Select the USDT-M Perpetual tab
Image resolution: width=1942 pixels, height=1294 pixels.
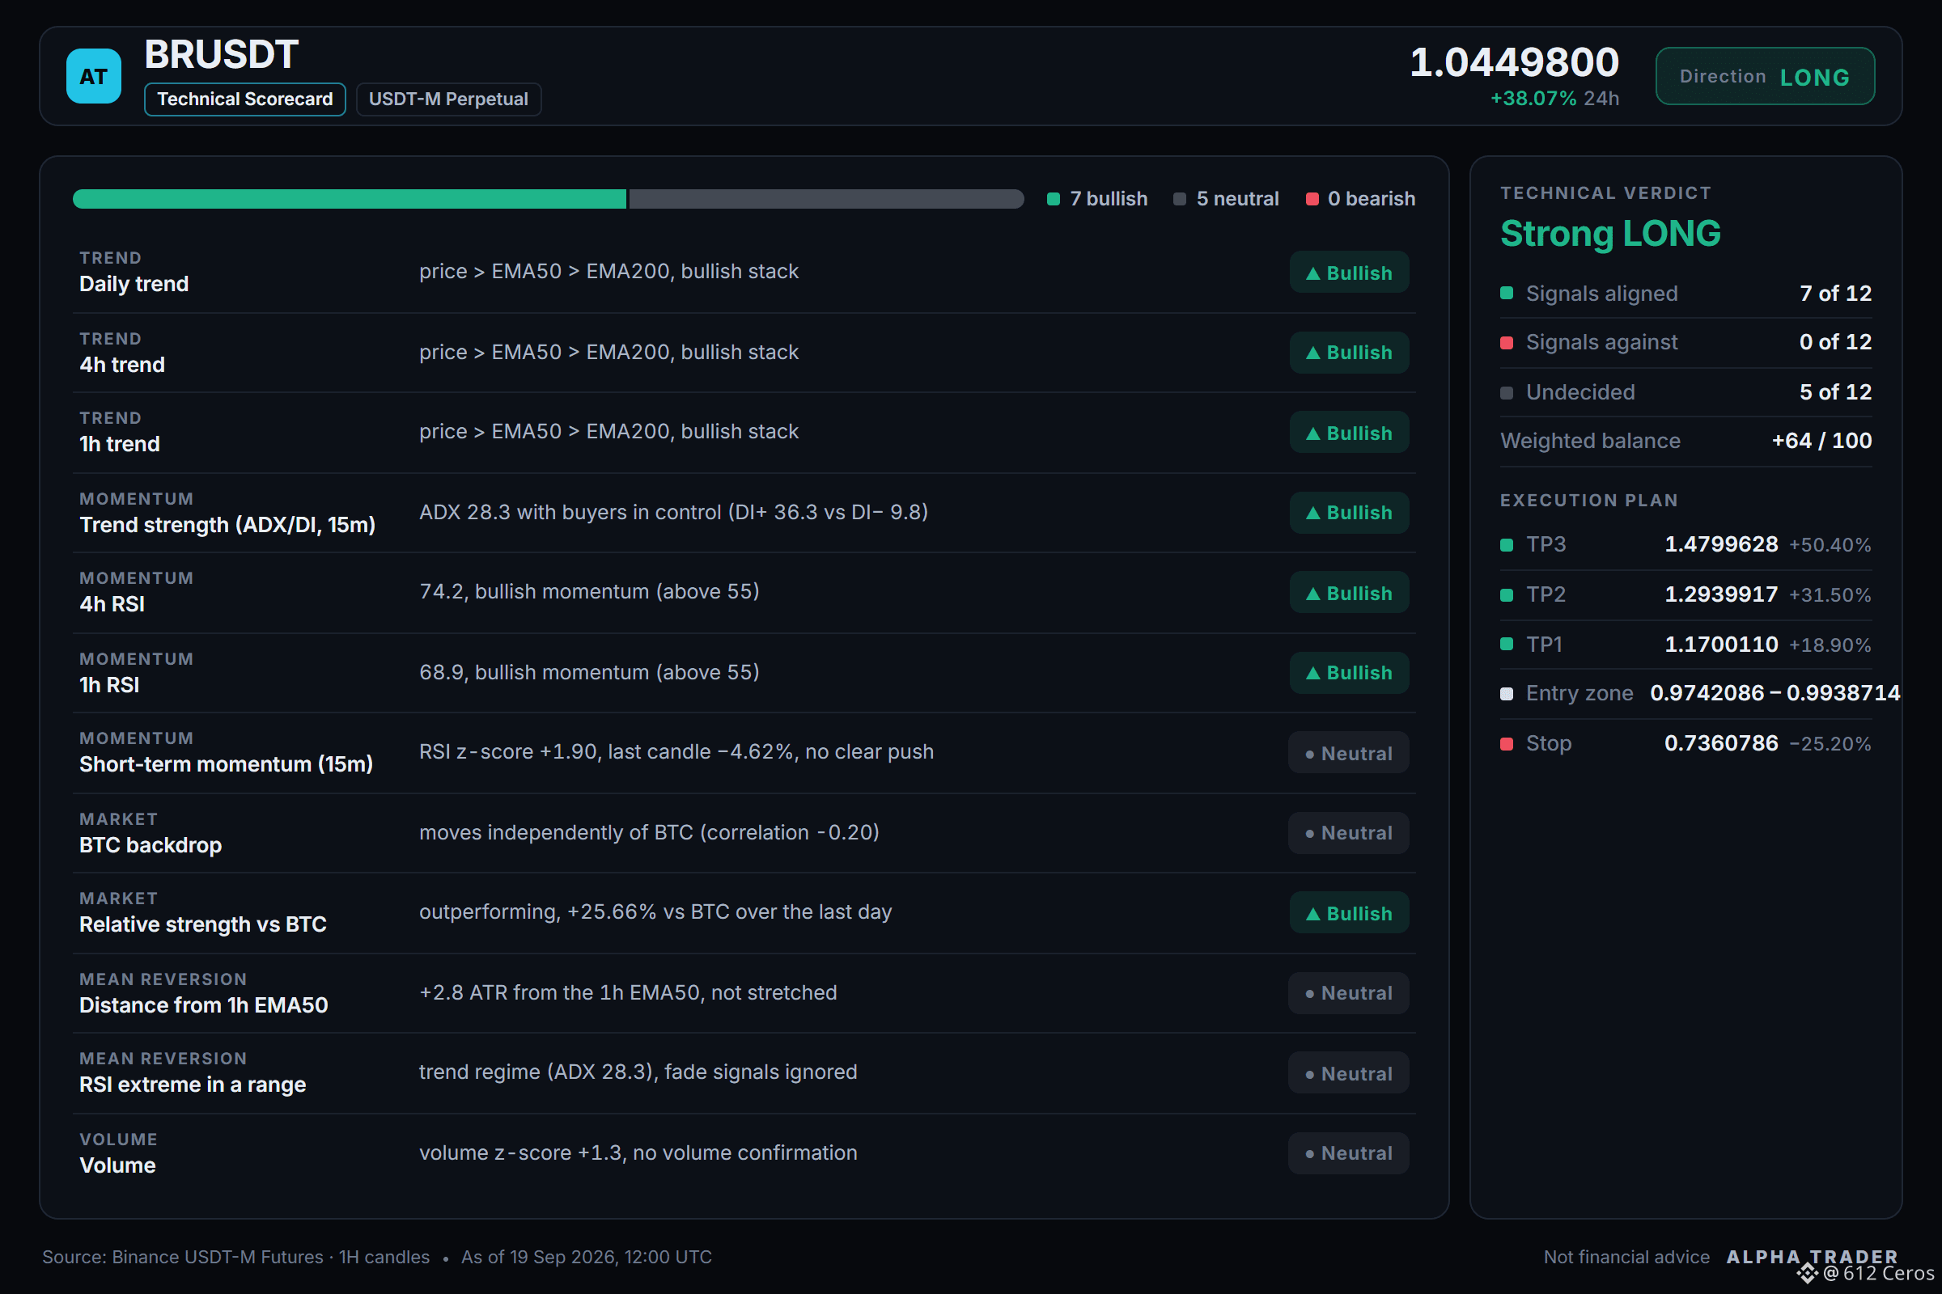[x=448, y=99]
